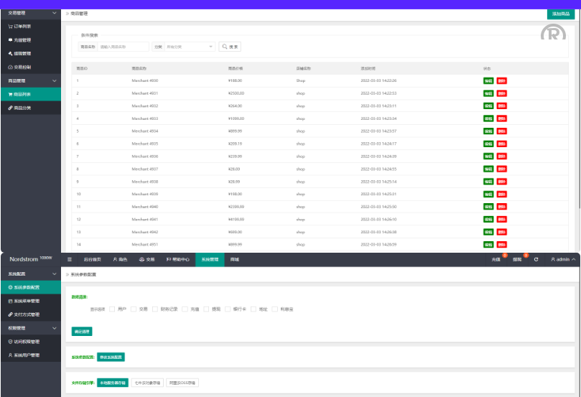The image size is (581, 397).
Task: Open 商品分类 link icon in sidebar
Action: tap(10, 108)
